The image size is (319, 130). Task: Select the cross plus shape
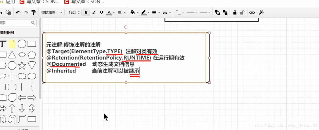click(12, 76)
